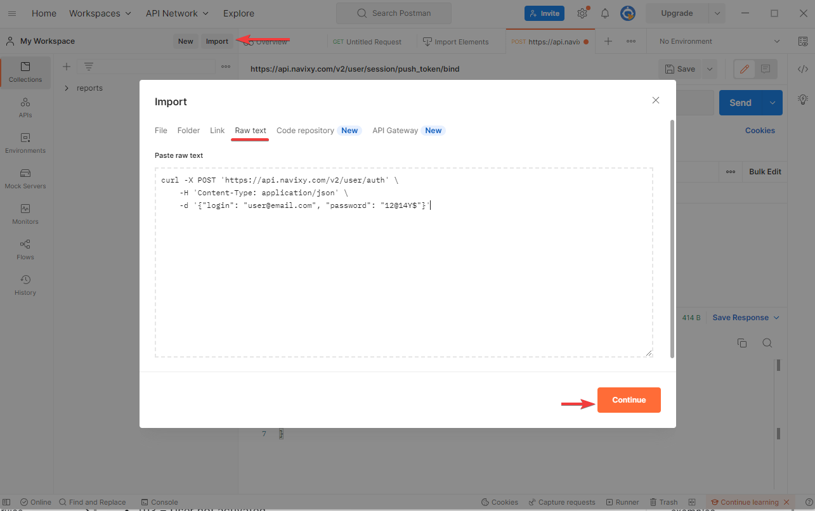Go to Home in the top menu

click(44, 13)
